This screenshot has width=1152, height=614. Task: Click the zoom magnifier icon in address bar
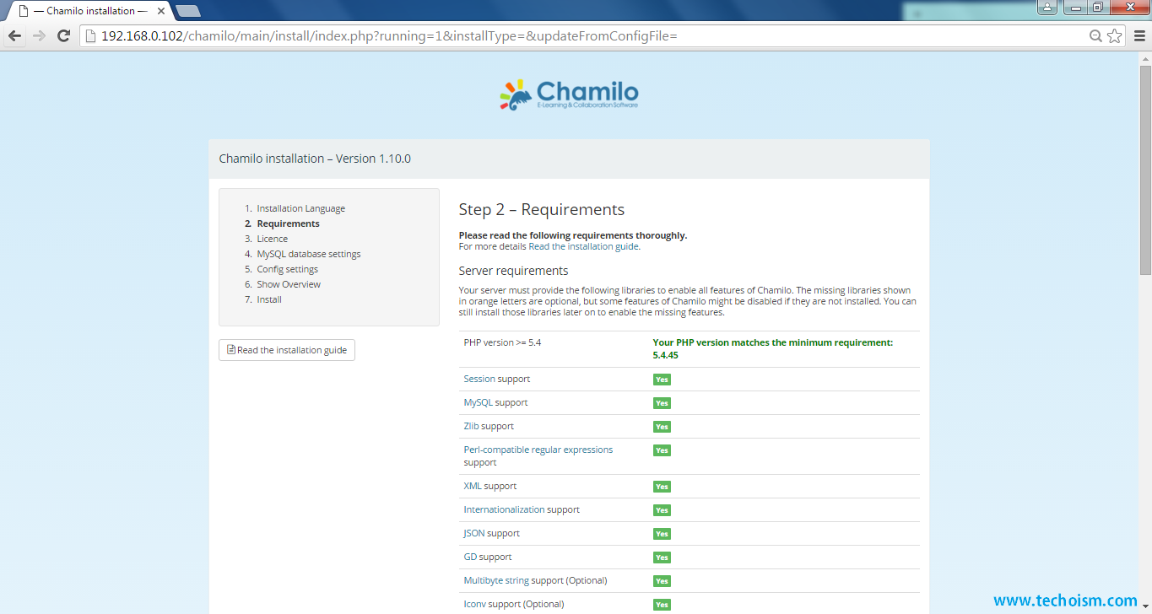click(1095, 35)
